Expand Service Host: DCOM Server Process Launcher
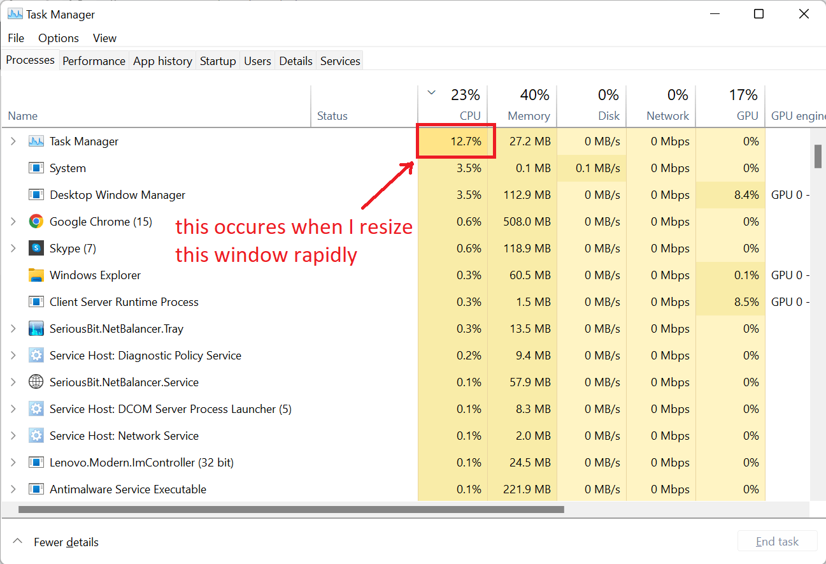This screenshot has width=826, height=564. [x=13, y=409]
